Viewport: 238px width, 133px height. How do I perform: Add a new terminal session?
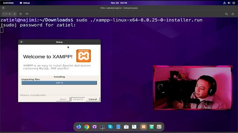pyautogui.click(x=15, y=14)
